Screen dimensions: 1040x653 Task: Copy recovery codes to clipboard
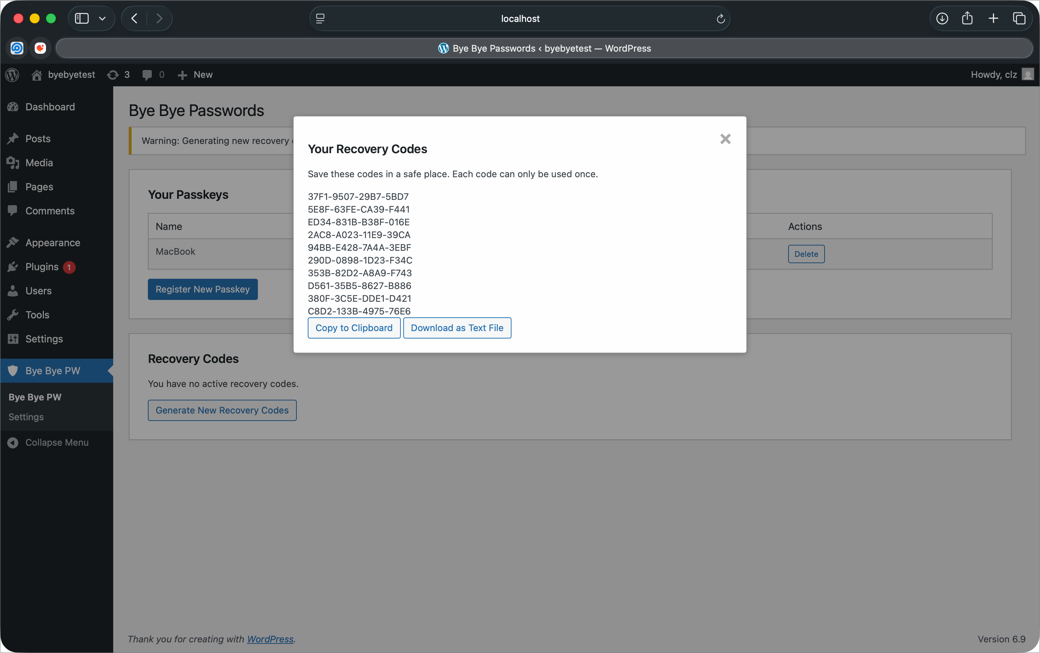[x=354, y=328]
